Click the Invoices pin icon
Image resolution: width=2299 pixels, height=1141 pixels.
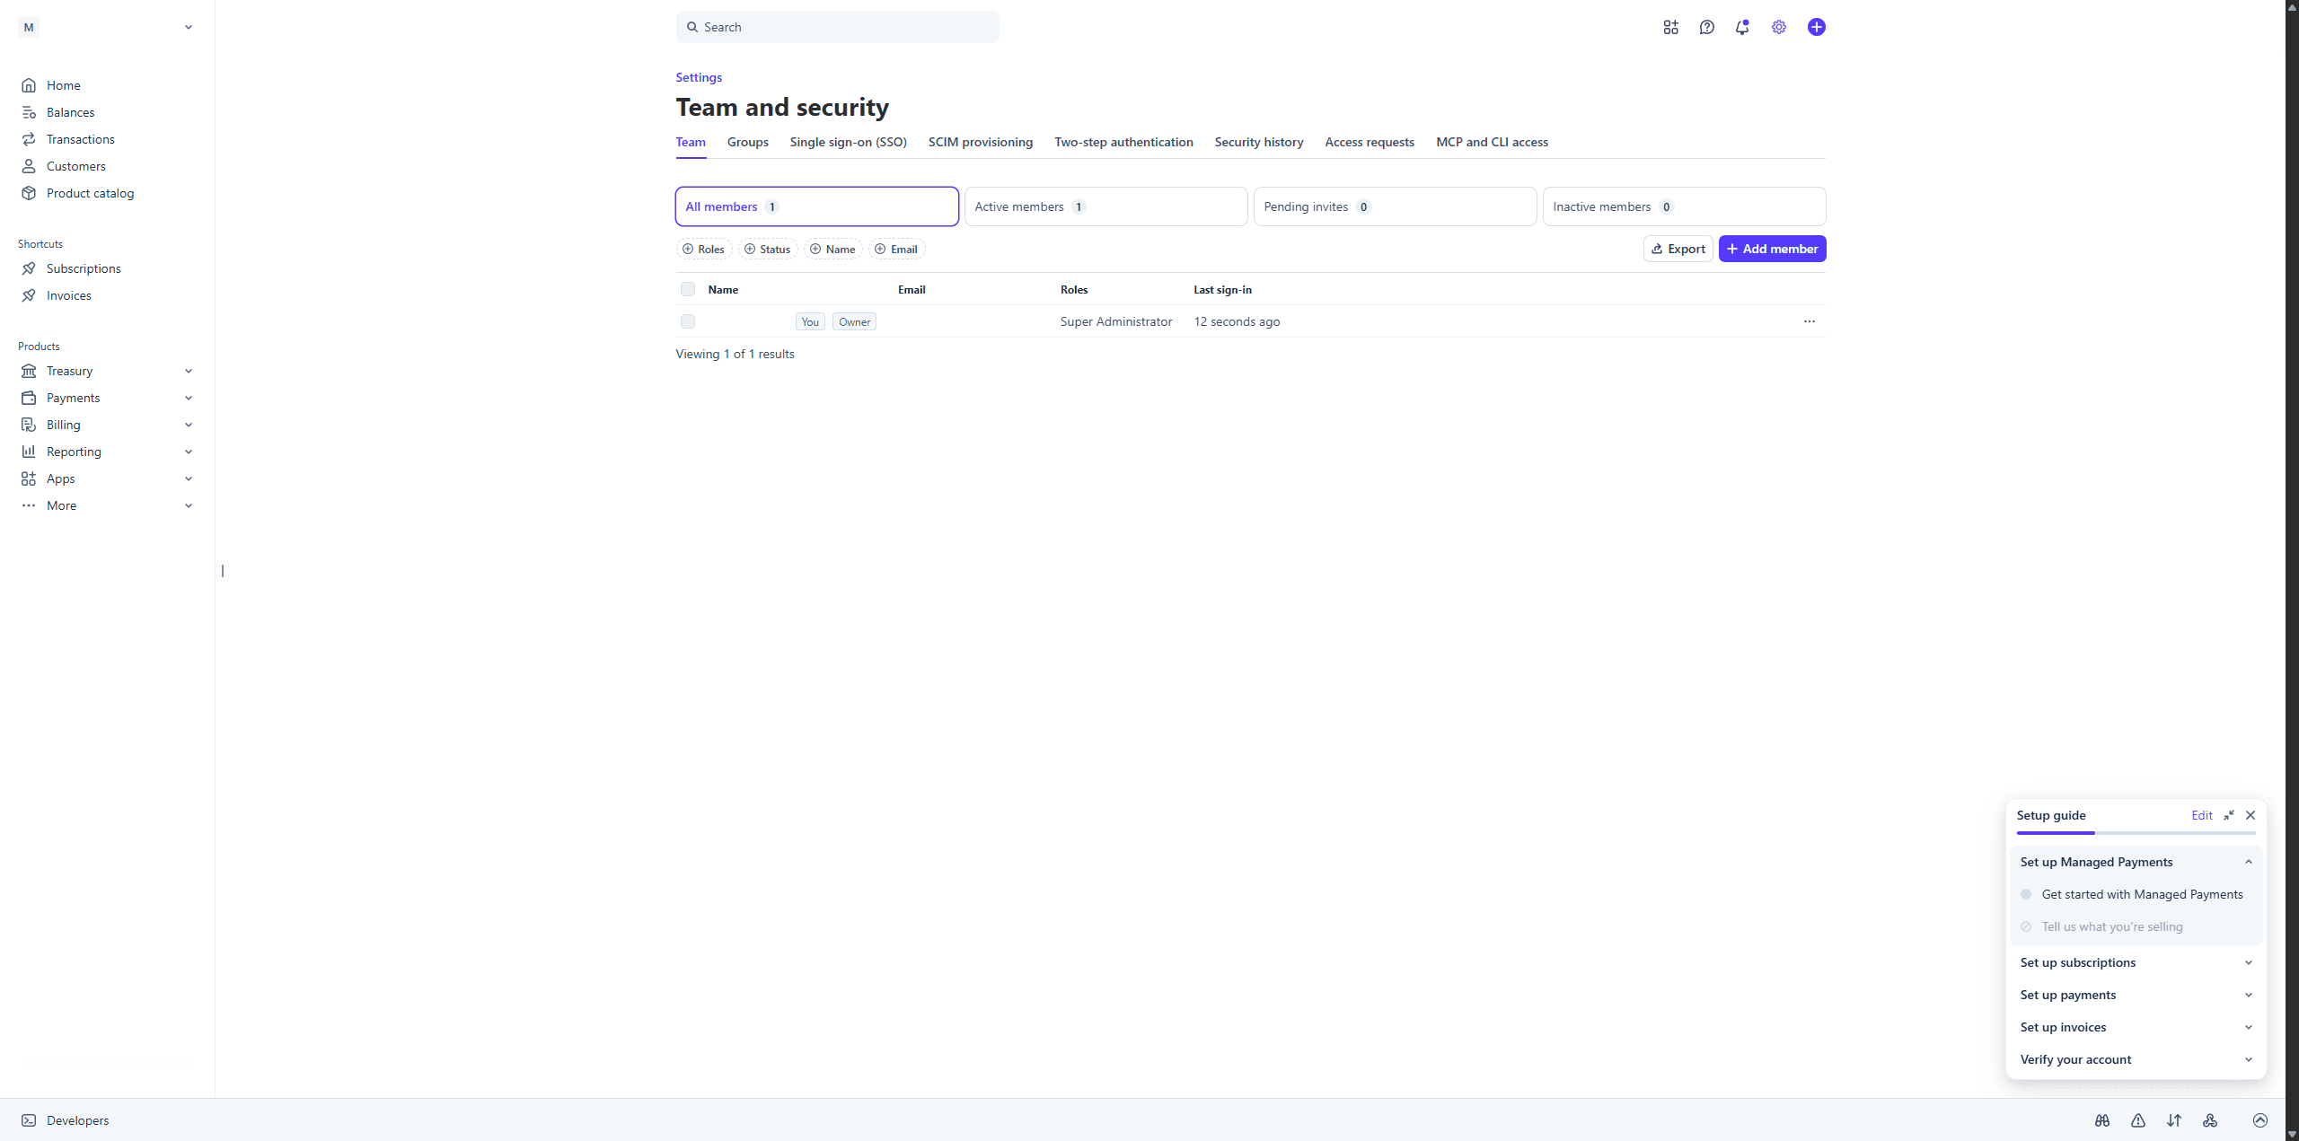pos(29,295)
